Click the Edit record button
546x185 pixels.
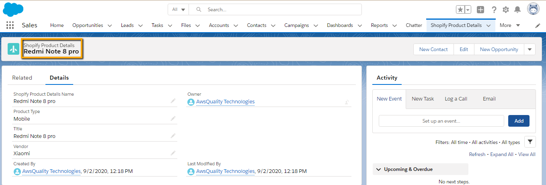click(464, 49)
